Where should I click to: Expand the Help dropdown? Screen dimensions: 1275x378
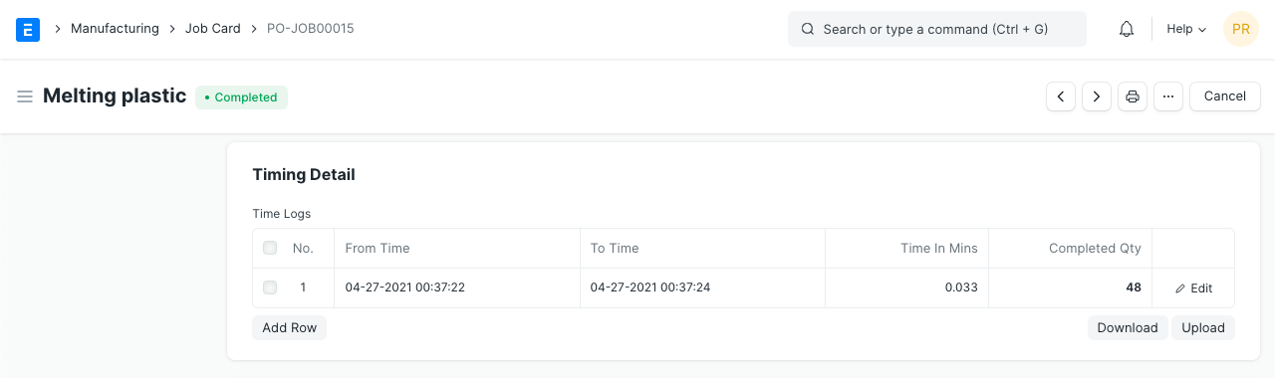1186,29
